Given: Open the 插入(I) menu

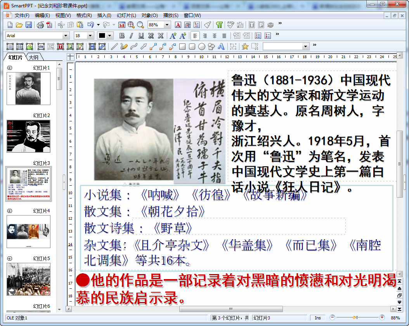Looking at the screenshot, I should pyautogui.click(x=104, y=16).
